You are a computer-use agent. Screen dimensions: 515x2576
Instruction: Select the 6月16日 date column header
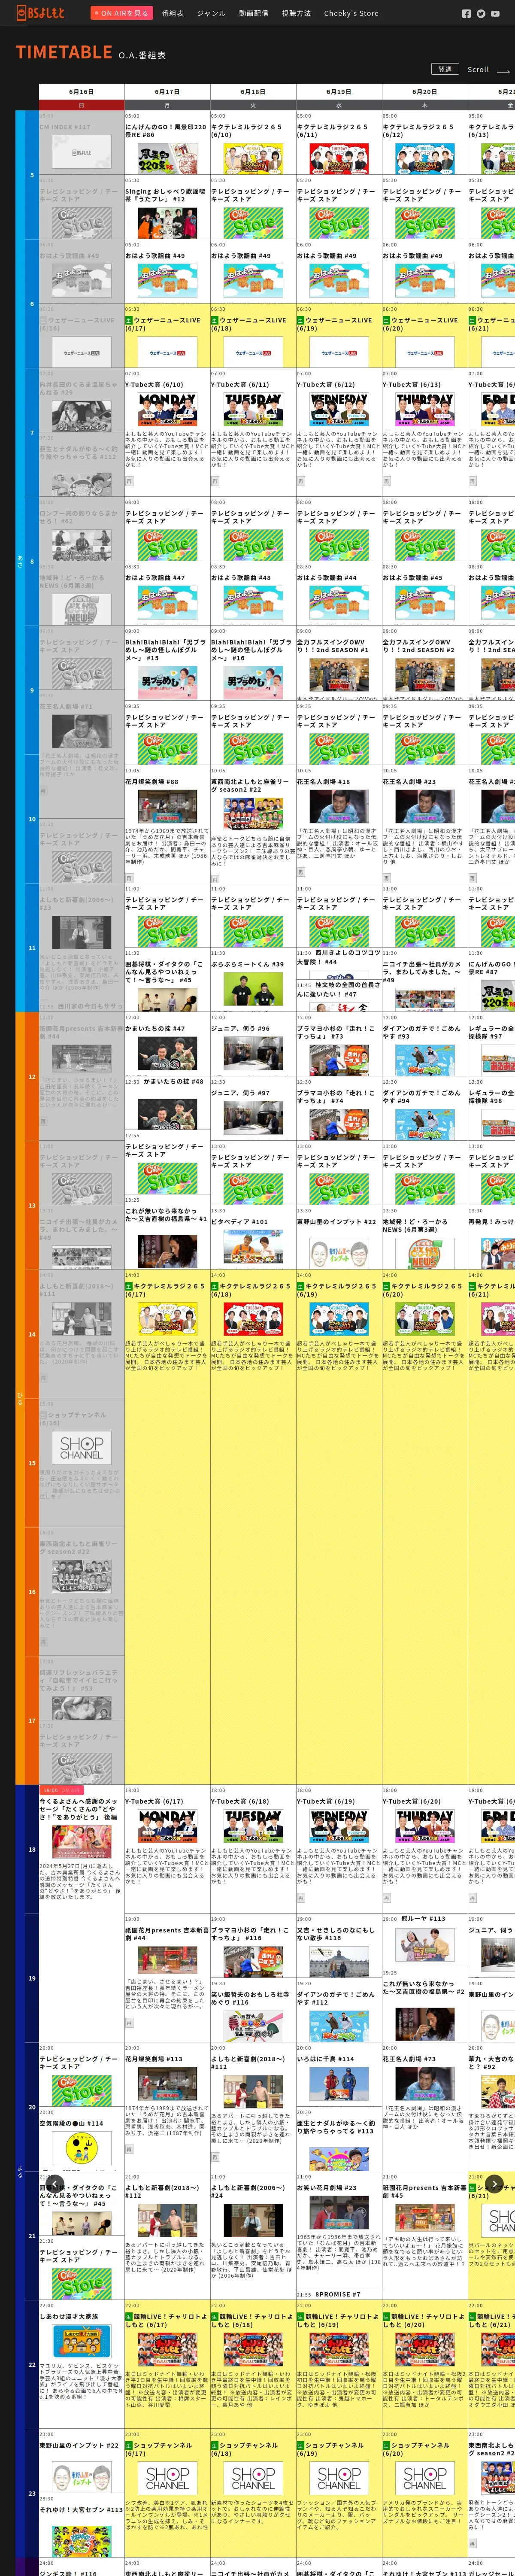(81, 92)
